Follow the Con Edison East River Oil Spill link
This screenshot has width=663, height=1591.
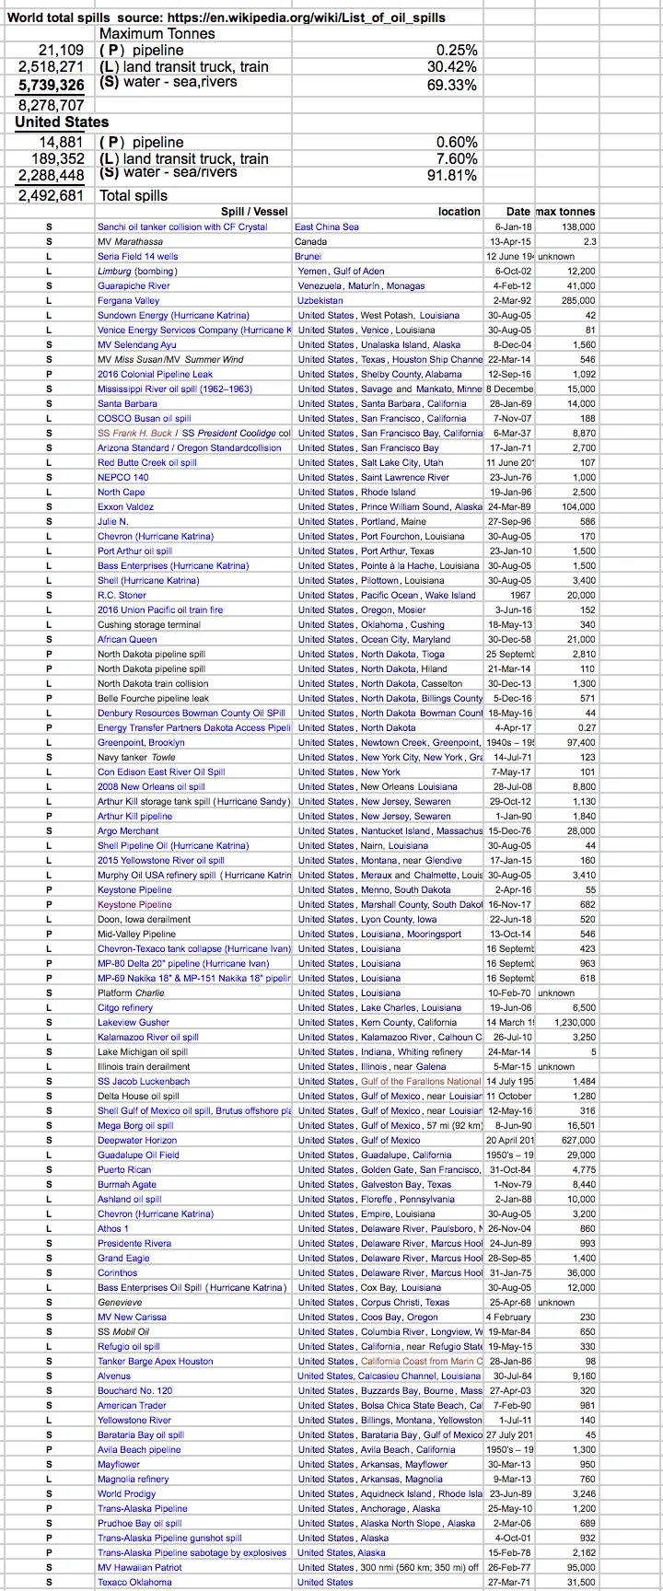click(x=161, y=772)
